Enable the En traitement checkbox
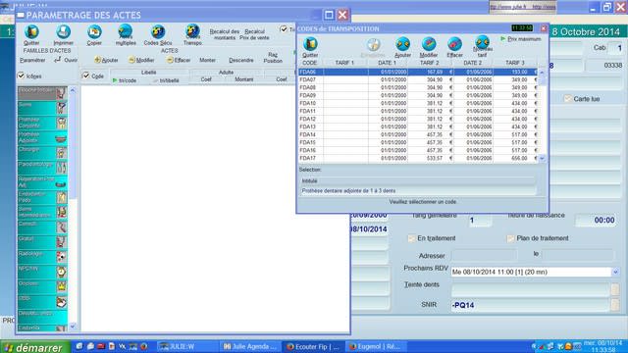Image resolution: width=628 pixels, height=353 pixels. click(x=411, y=238)
